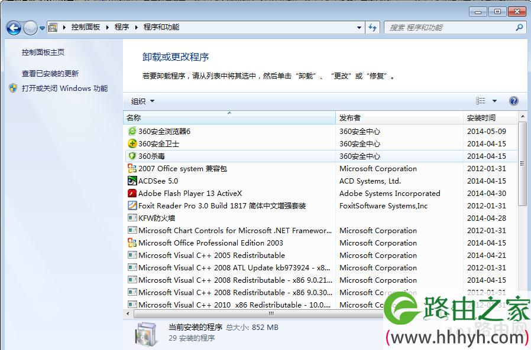
Task: Click the forward navigation arrow
Action: tap(30, 28)
